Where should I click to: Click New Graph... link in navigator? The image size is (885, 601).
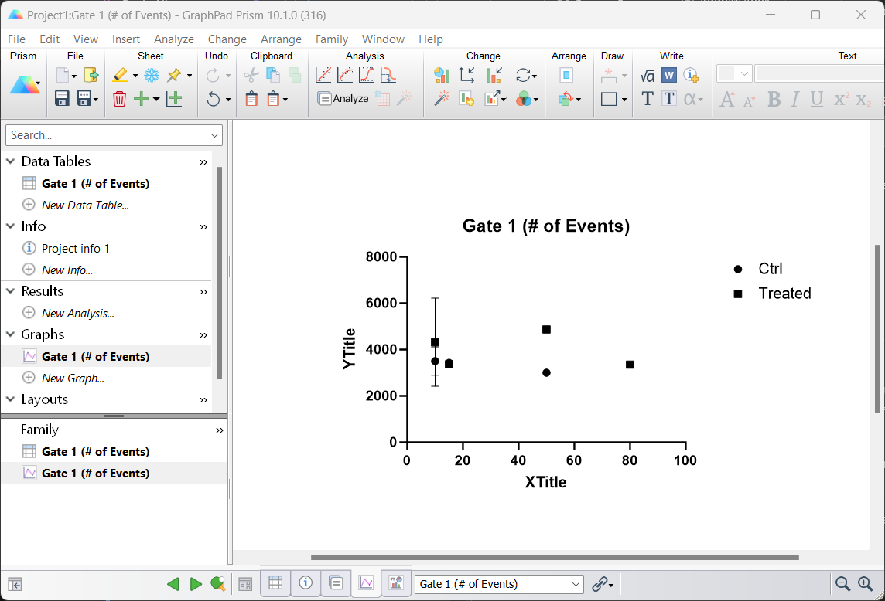73,379
